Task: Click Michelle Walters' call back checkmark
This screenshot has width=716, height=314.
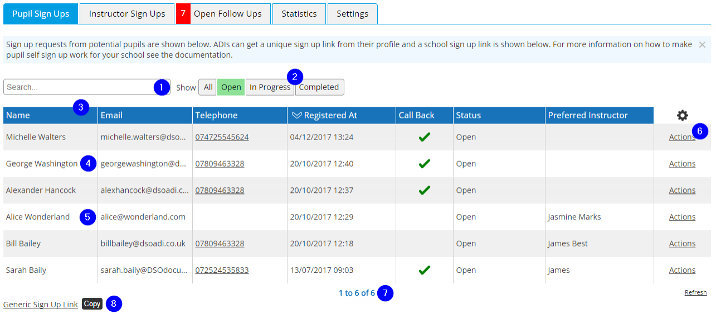Action: pyautogui.click(x=424, y=137)
